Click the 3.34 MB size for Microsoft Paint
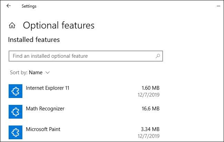This screenshot has width=224, height=142. [x=151, y=129]
